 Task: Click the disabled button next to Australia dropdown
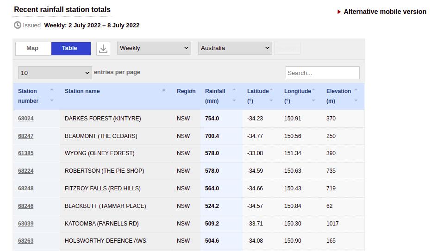pyautogui.click(x=287, y=48)
